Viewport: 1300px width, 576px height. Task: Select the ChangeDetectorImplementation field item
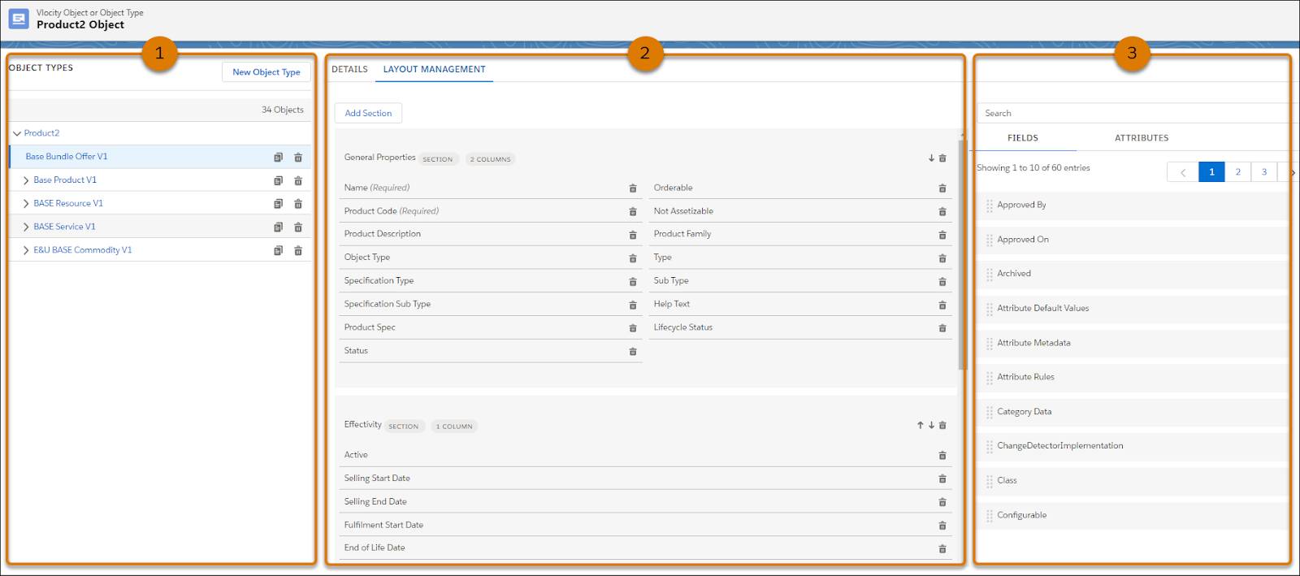1133,446
